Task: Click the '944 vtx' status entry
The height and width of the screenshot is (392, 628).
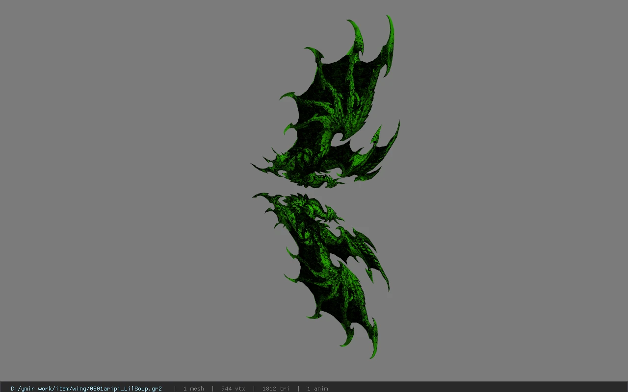Action: pyautogui.click(x=233, y=389)
